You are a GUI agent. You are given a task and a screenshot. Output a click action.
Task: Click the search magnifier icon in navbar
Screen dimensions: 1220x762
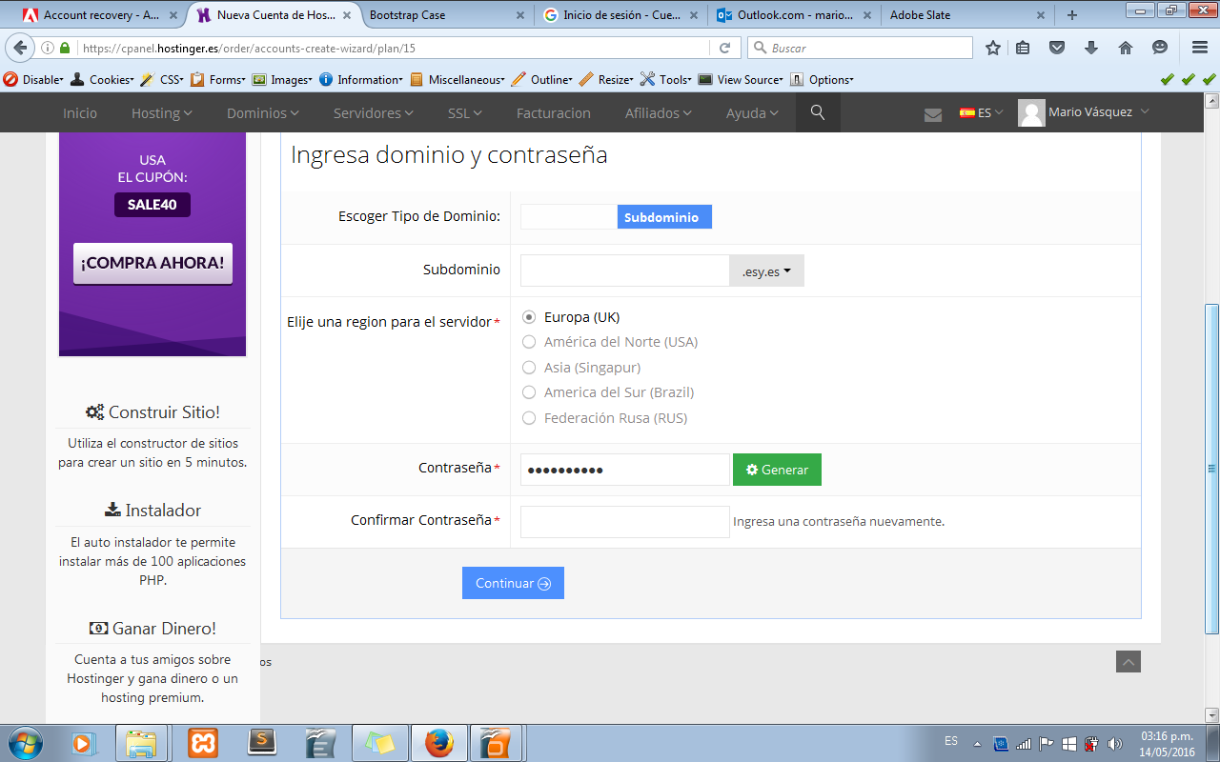coord(817,112)
